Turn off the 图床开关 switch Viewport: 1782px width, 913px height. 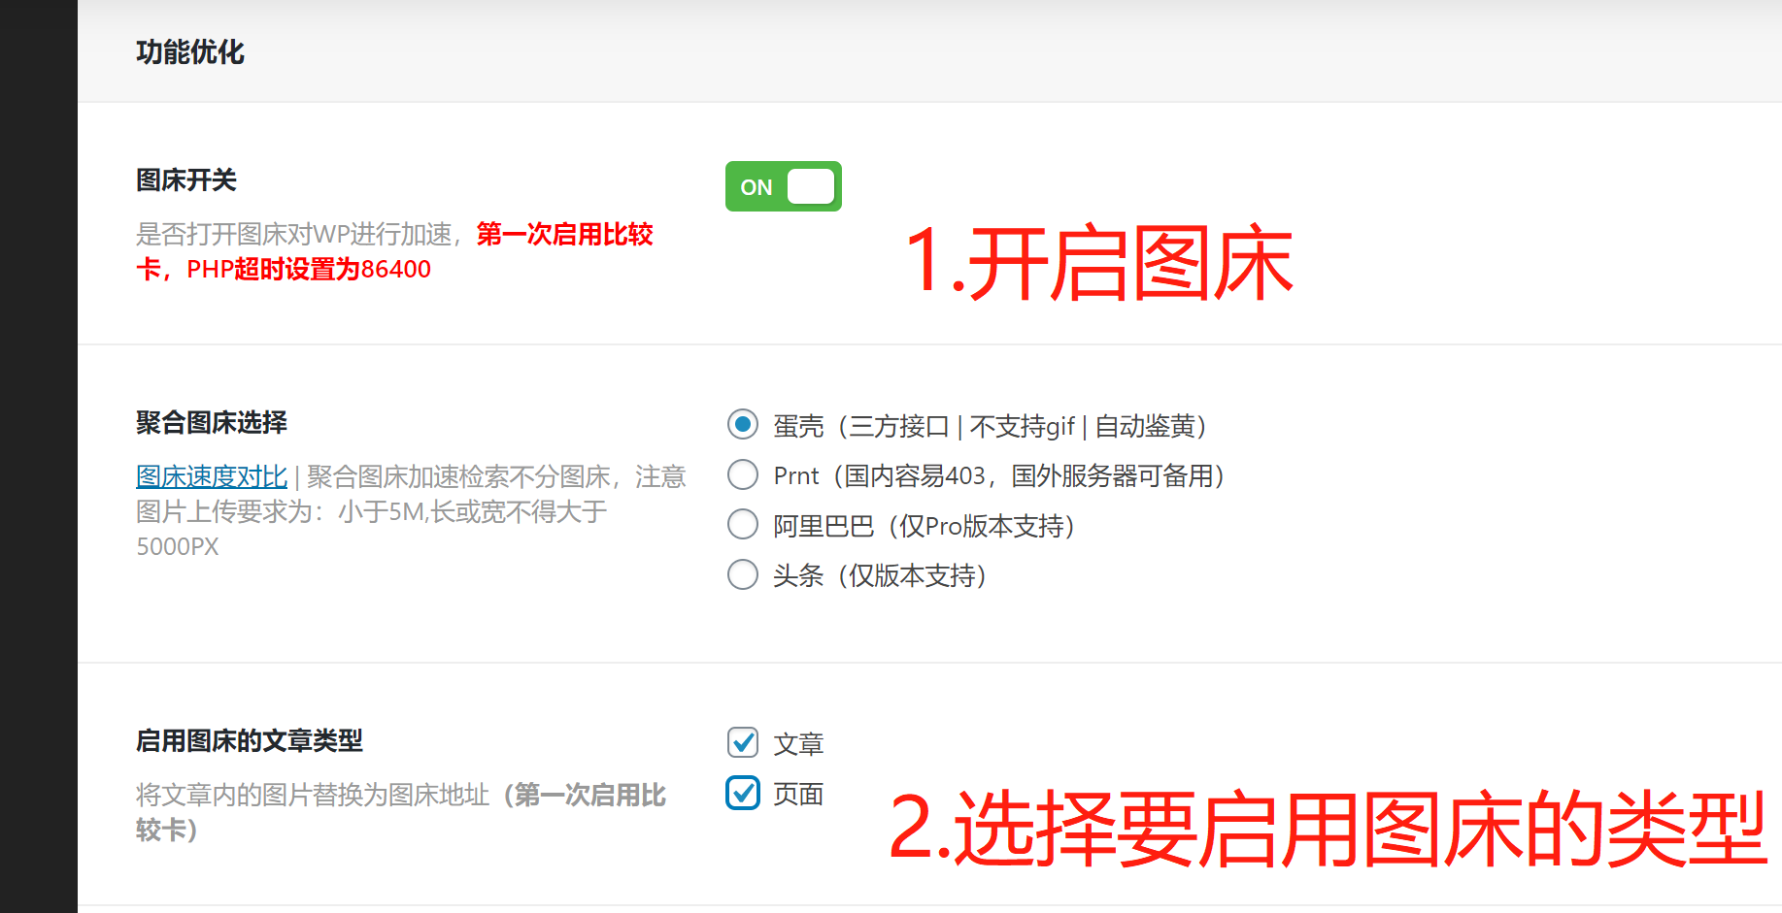click(x=783, y=186)
